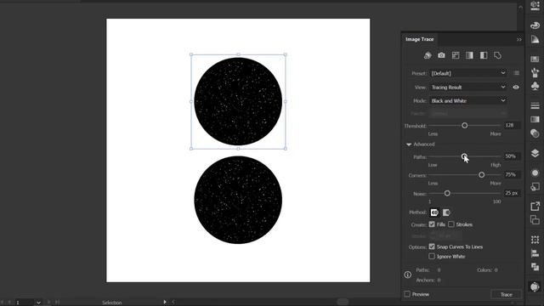This screenshot has height=306, width=544.
Task: Toggle the Fills checkbox
Action: (x=432, y=224)
